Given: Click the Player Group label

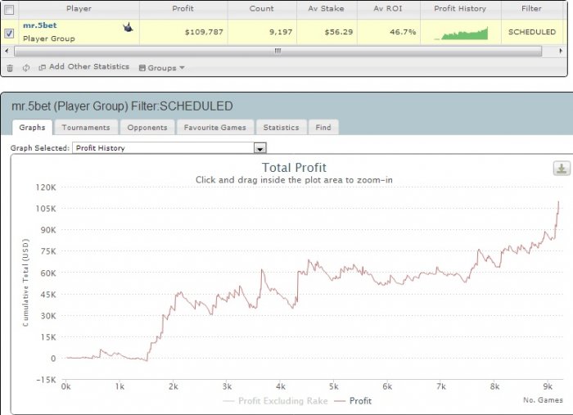Looking at the screenshot, I should coord(49,38).
